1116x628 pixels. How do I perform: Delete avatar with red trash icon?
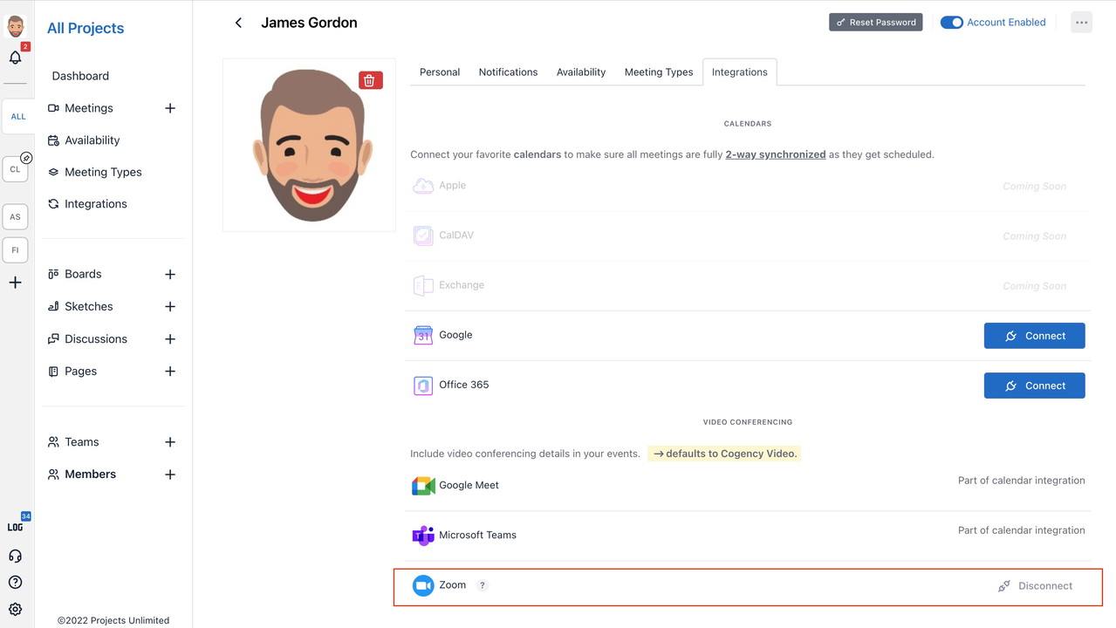click(369, 80)
